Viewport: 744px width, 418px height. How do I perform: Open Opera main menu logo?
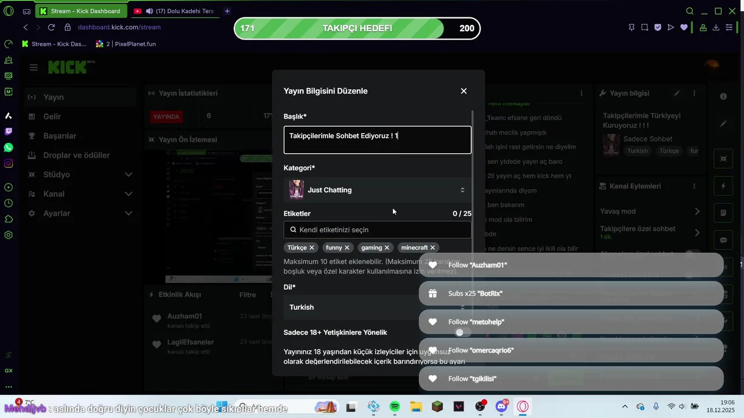pyautogui.click(x=8, y=11)
